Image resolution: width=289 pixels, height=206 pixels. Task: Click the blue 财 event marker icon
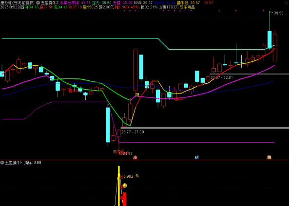197,157
